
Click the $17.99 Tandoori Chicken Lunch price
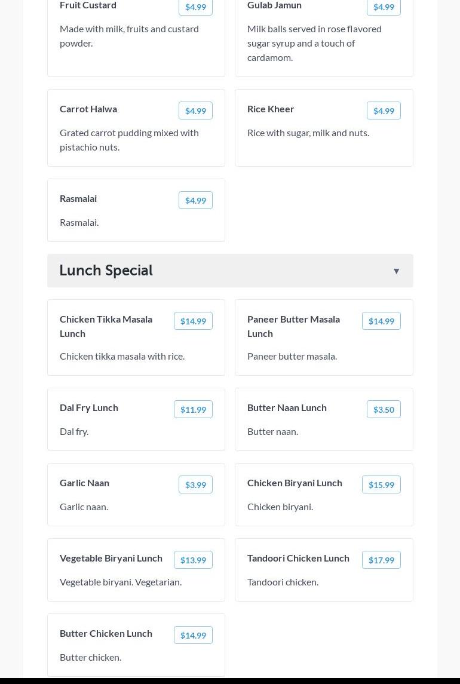[x=381, y=560]
